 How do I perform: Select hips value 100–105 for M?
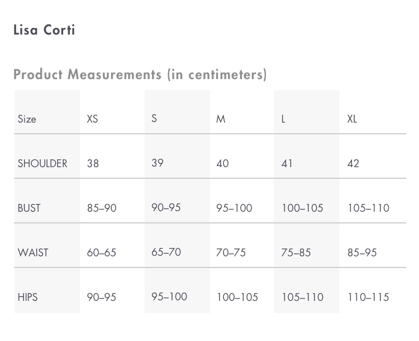click(x=237, y=297)
